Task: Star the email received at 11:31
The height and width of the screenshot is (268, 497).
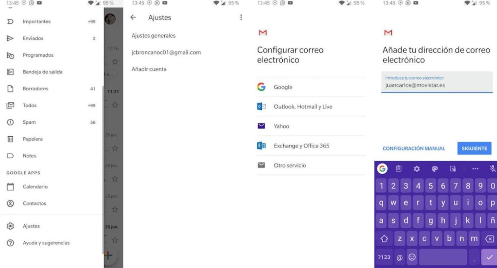Action: click(115, 105)
